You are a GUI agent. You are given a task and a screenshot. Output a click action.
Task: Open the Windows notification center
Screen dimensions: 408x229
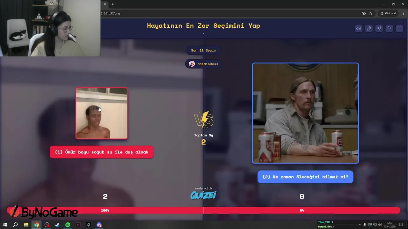click(x=401, y=225)
